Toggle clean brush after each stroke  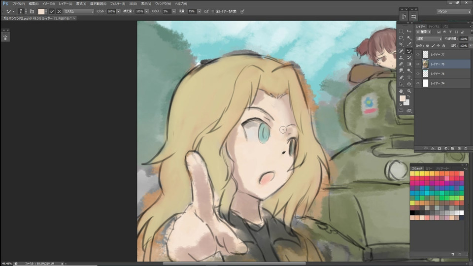(x=59, y=11)
